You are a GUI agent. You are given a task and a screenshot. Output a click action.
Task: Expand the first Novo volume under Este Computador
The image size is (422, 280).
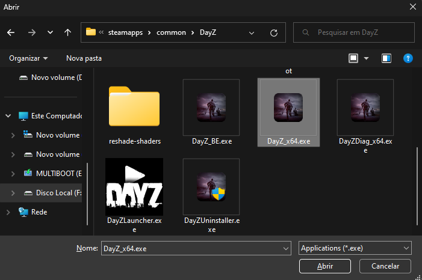(13, 135)
